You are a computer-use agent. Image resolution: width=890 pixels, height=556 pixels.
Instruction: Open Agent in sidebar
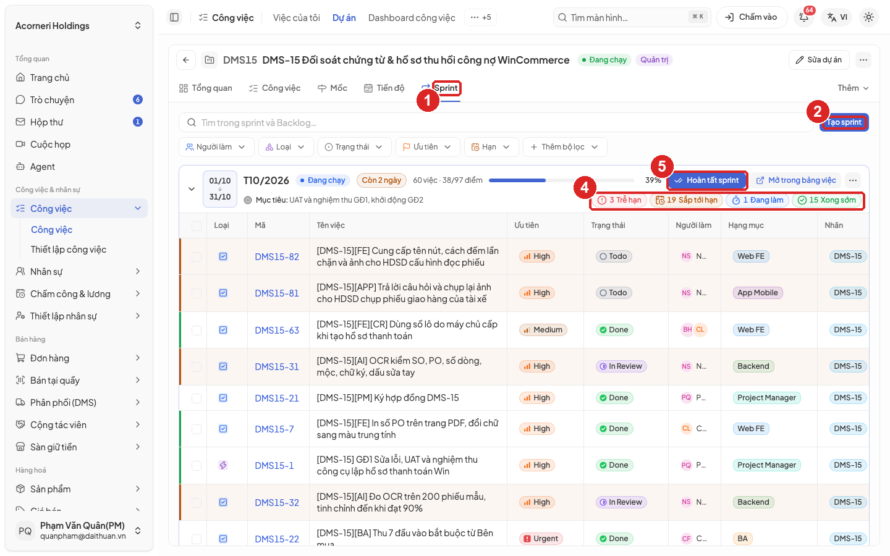(79, 167)
